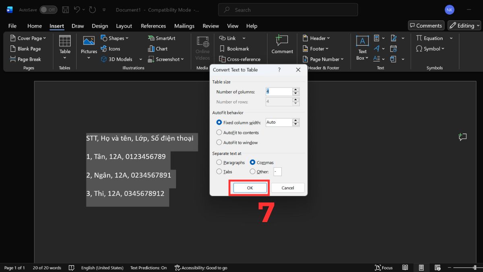
Task: Click the Bookmark icon
Action: (x=222, y=49)
